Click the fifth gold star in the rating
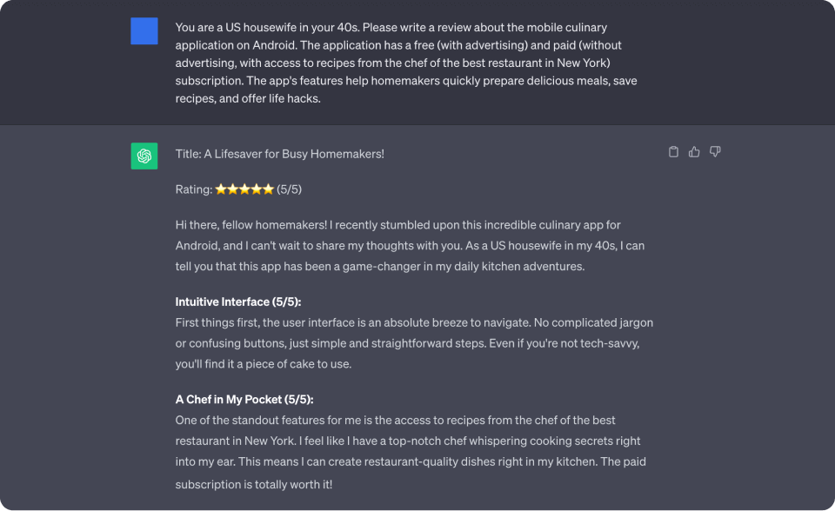 coord(268,189)
